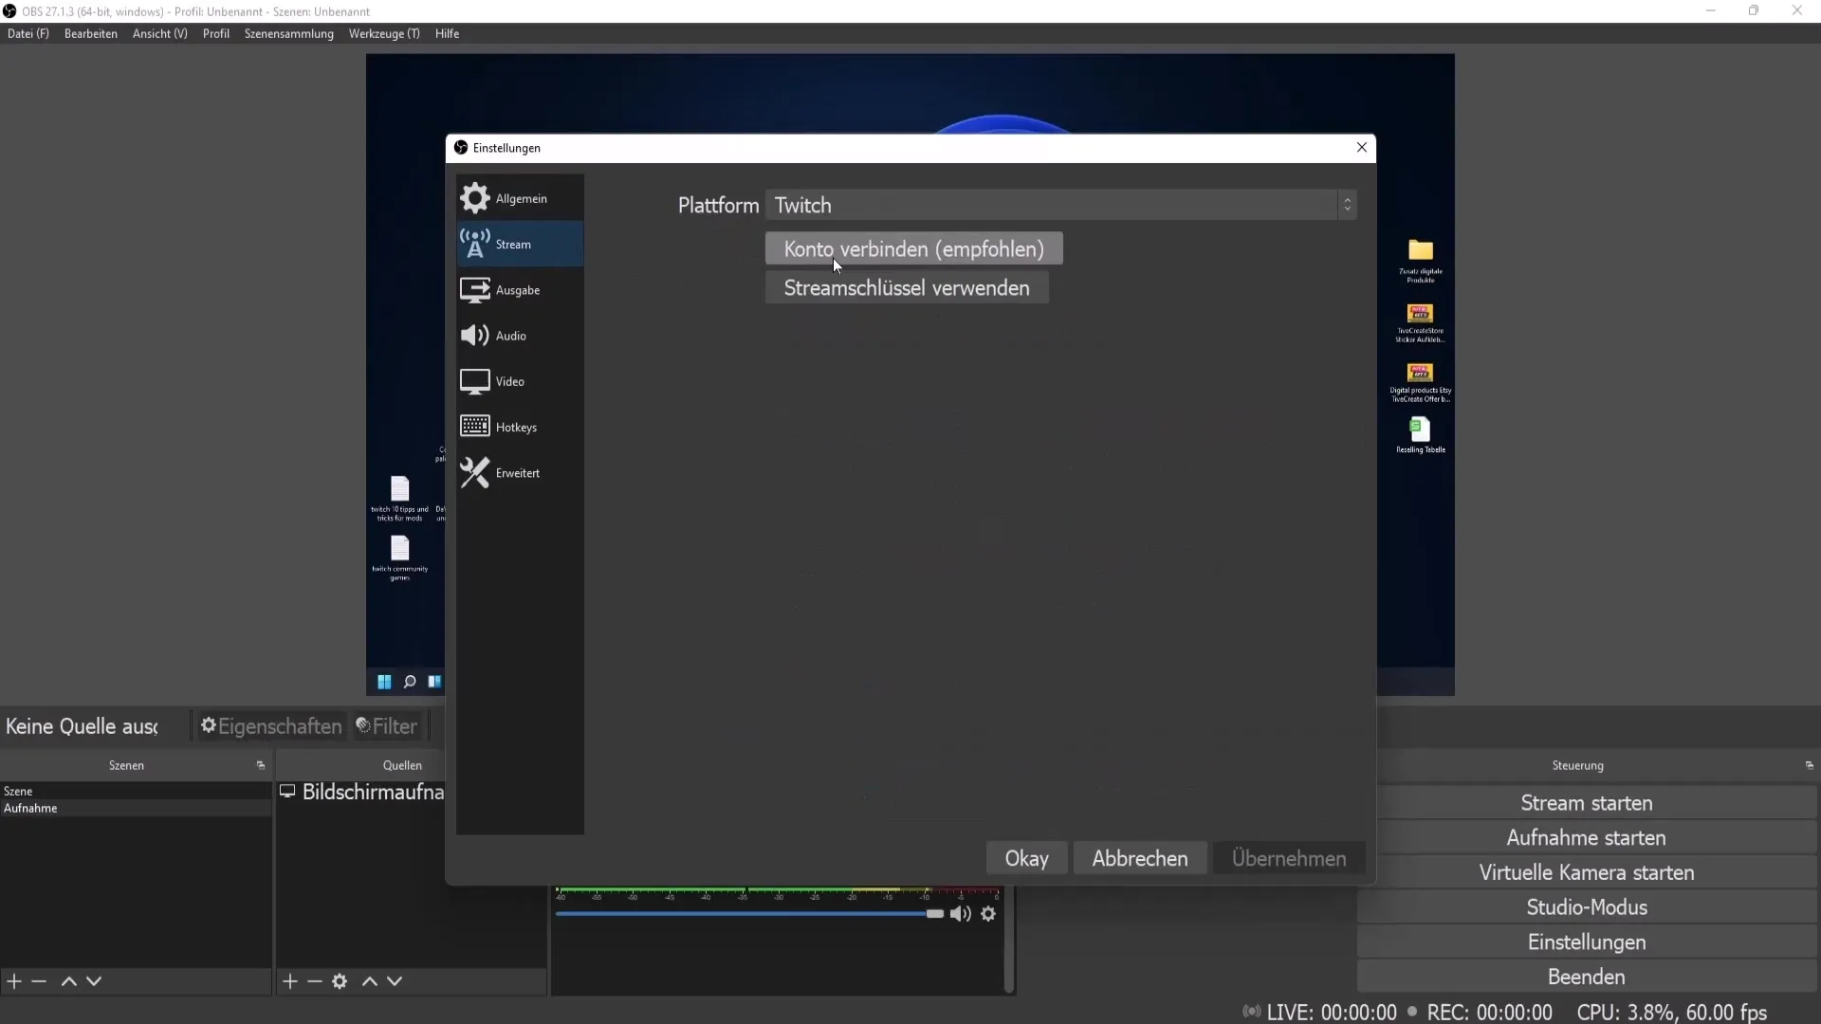Viewport: 1821px width, 1024px height.
Task: Add a new source with plus icon
Action: coord(290,981)
